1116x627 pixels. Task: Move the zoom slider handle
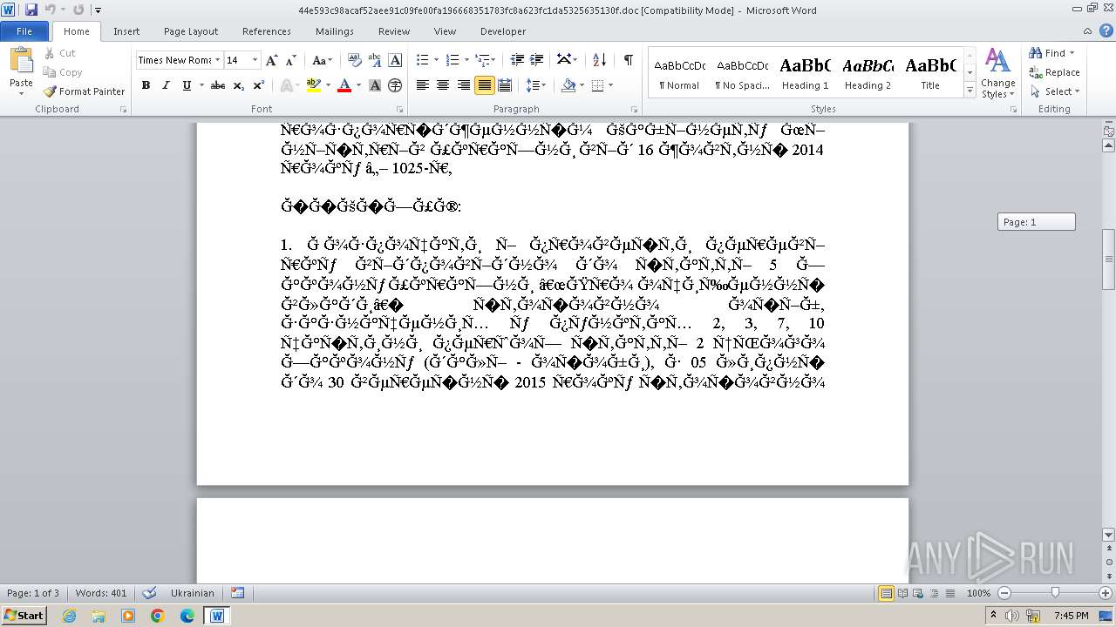click(1055, 593)
